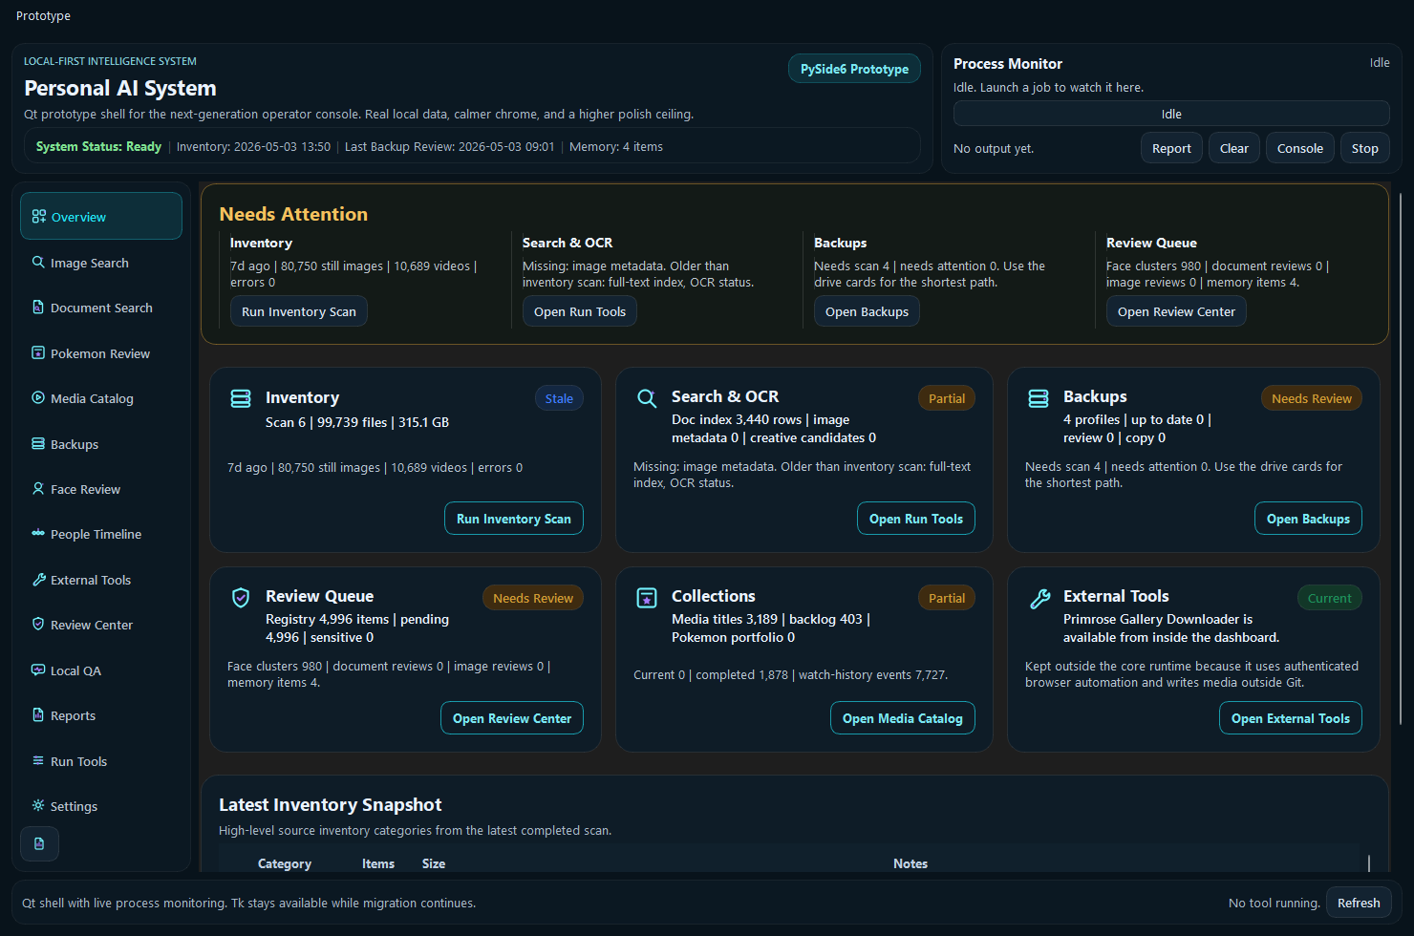The height and width of the screenshot is (936, 1414).
Task: Click the 'Memory: 4 items' status text
Action: point(616,146)
